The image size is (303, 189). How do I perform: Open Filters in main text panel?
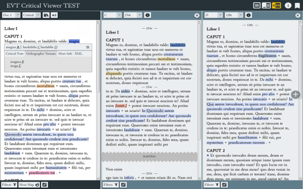[x=9, y=185]
